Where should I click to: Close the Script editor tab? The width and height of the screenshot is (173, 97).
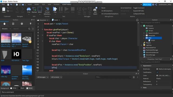coord(59,20)
